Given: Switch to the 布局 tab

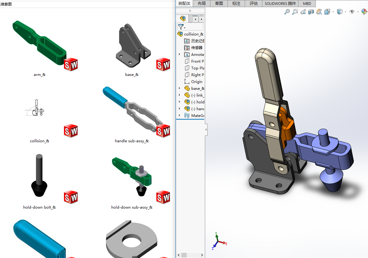Looking at the screenshot, I should point(201,3).
